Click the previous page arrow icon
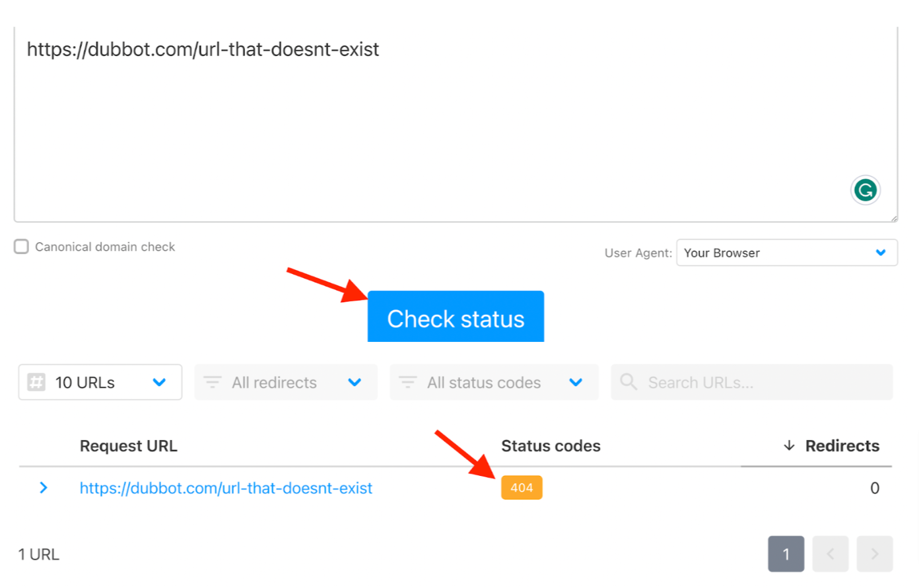The width and height of the screenshot is (919, 588). coord(831,554)
